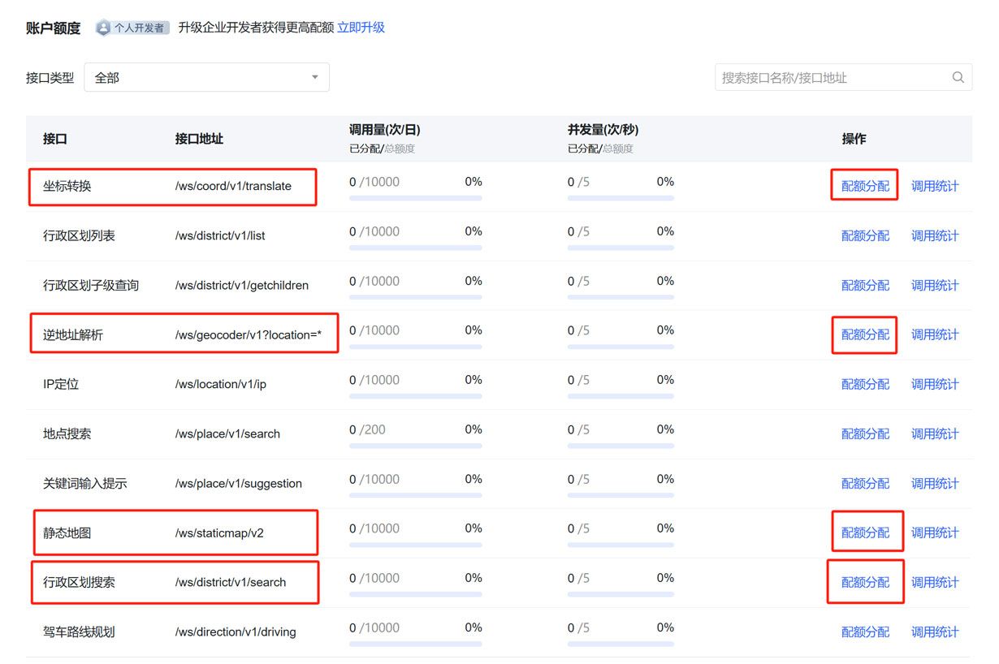Image resolution: width=999 pixels, height=664 pixels.
Task: Click the 地点搜索 调用量 progress bar
Action: [x=416, y=446]
